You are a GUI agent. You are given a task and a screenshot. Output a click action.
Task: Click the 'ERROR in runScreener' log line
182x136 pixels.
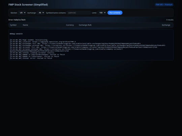34,56
